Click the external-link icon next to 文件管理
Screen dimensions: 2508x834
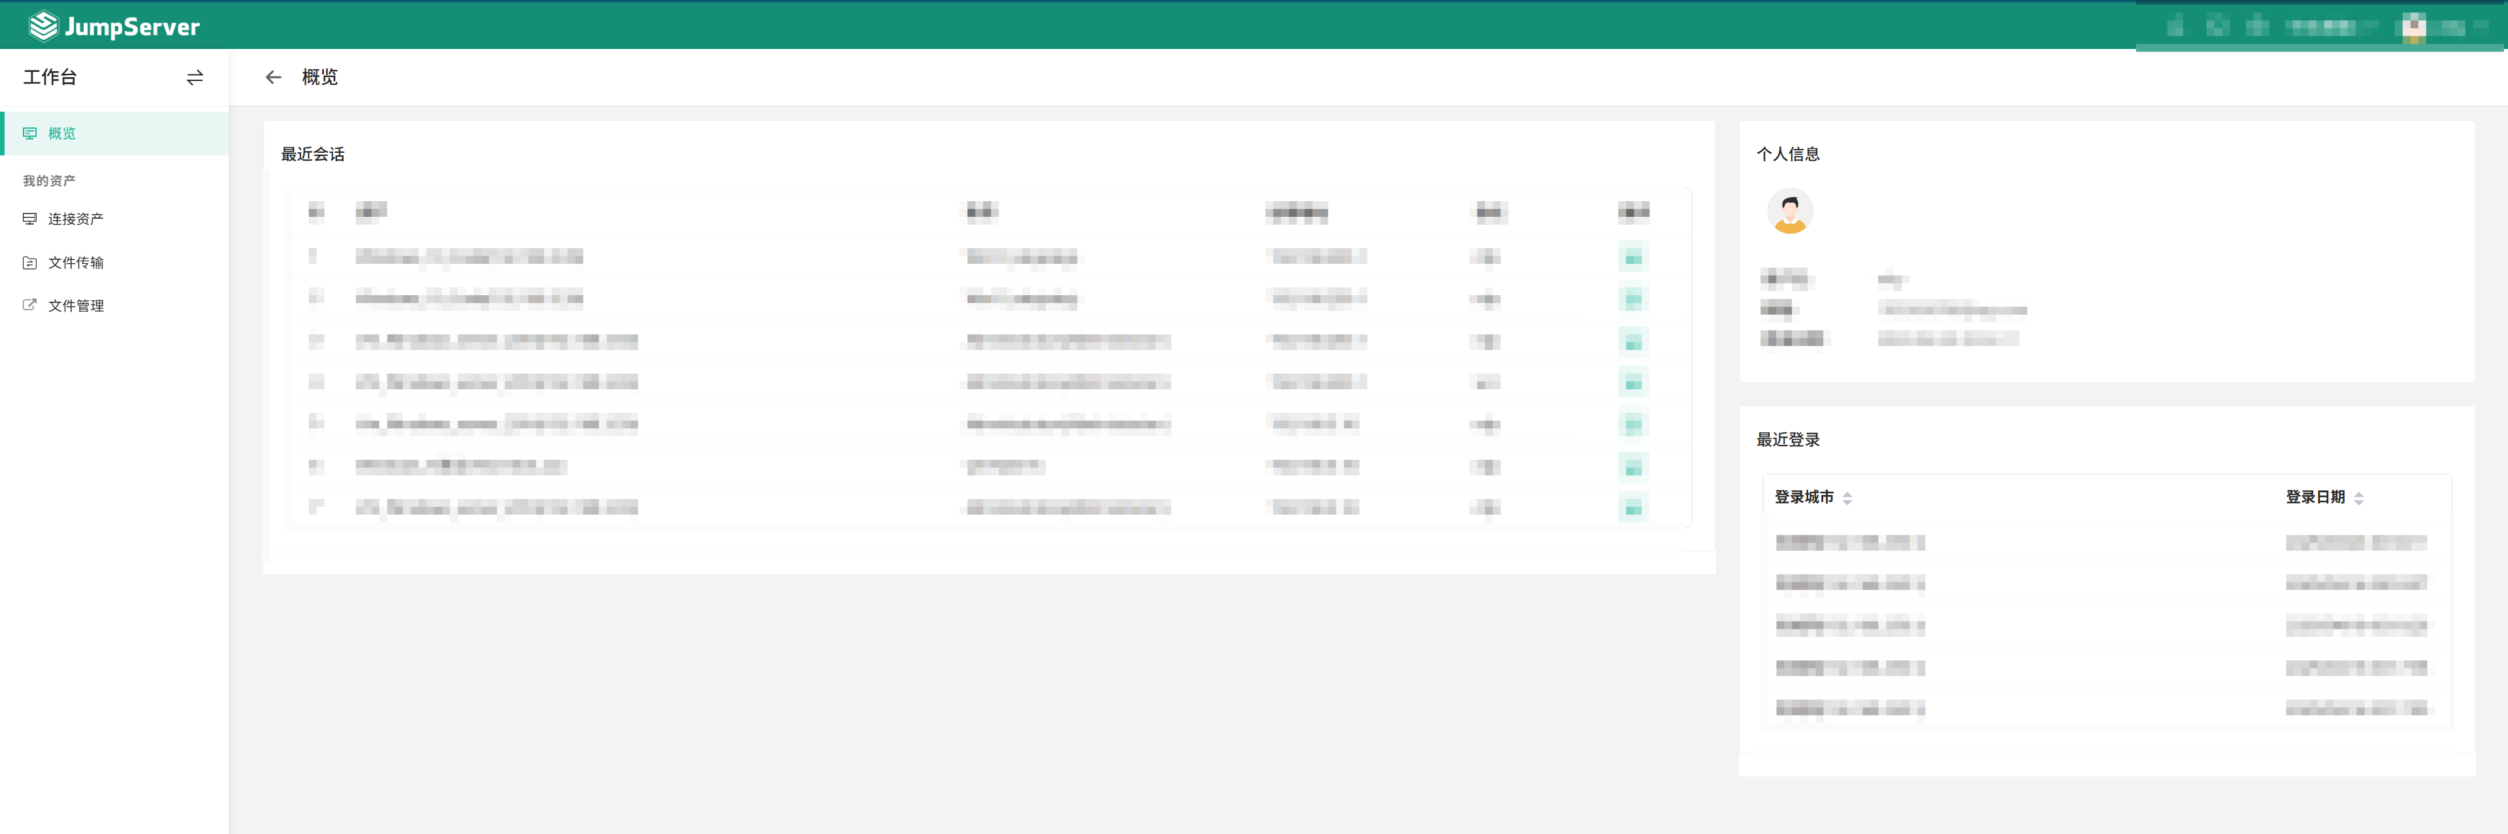[29, 304]
